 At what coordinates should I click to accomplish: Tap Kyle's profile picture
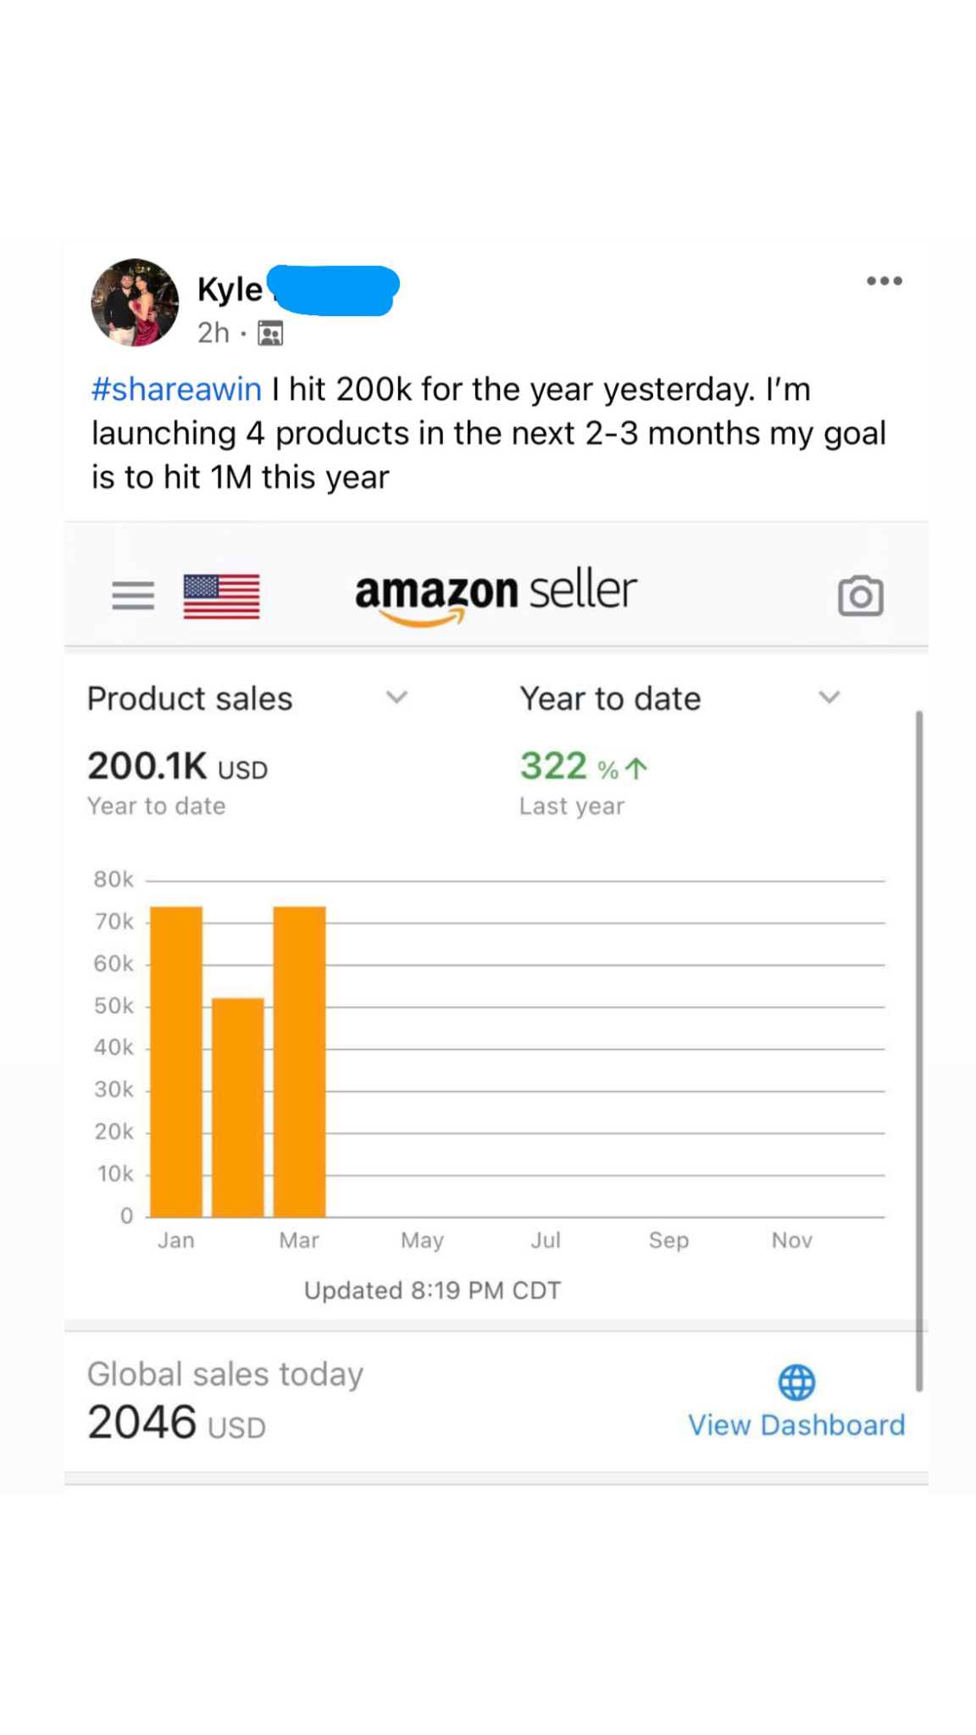(x=135, y=302)
